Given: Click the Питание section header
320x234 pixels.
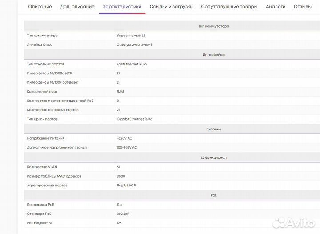Looking at the screenshot, I should point(213,129).
